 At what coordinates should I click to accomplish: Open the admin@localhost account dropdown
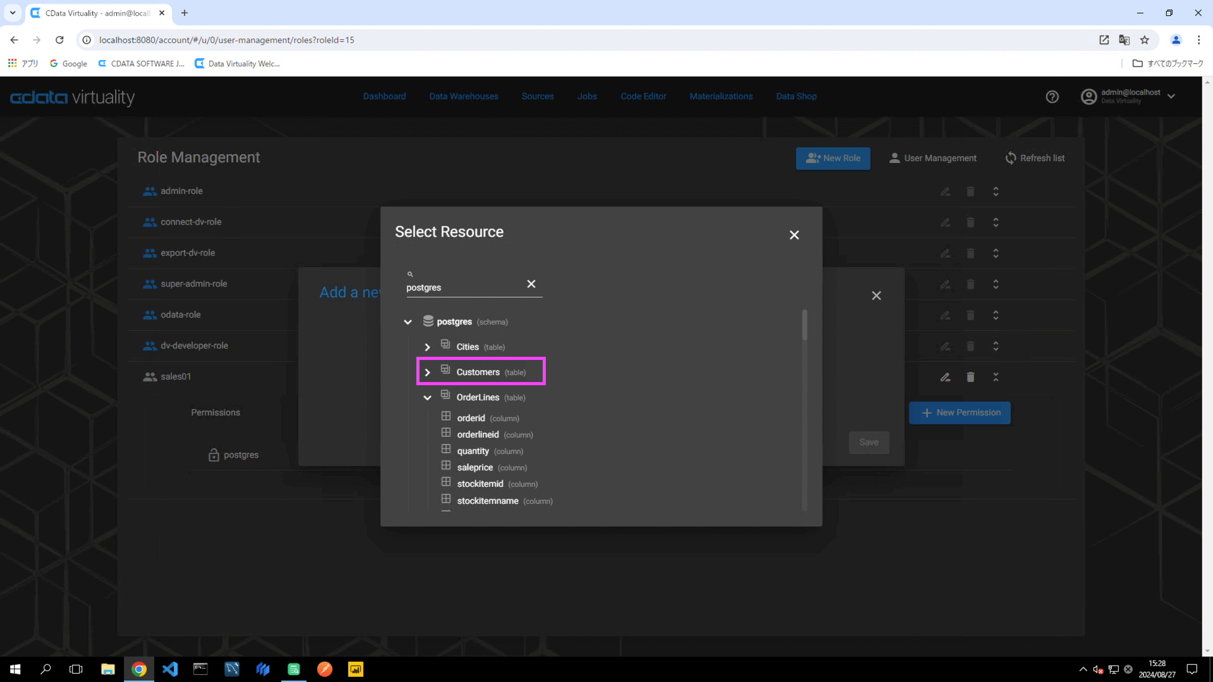point(1171,97)
